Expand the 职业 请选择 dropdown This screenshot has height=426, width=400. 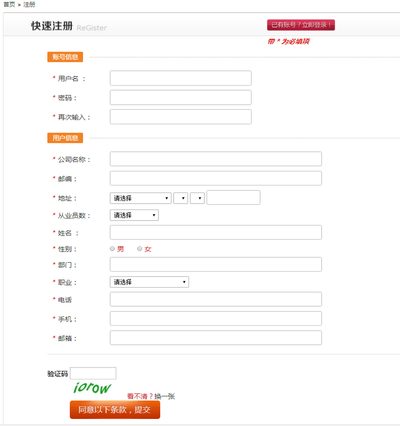tap(149, 282)
